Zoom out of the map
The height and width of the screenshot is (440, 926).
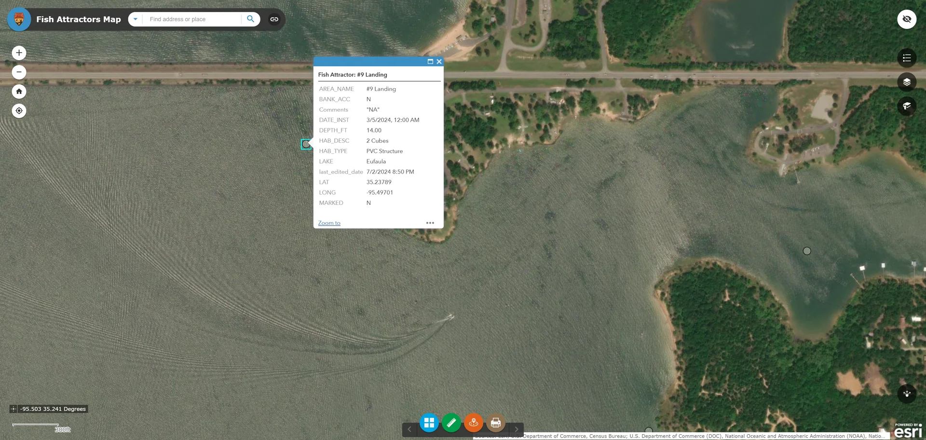(x=19, y=72)
